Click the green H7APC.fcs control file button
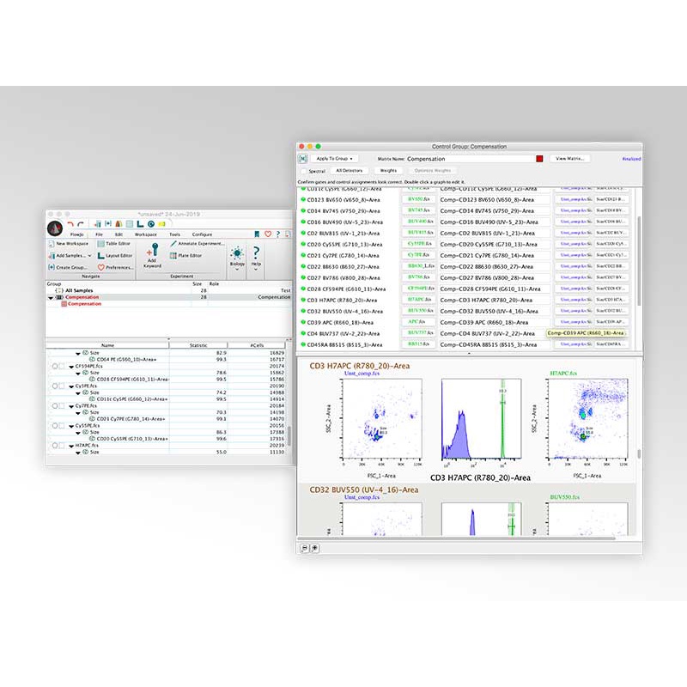This screenshot has height=687, width=687. pyautogui.click(x=418, y=299)
